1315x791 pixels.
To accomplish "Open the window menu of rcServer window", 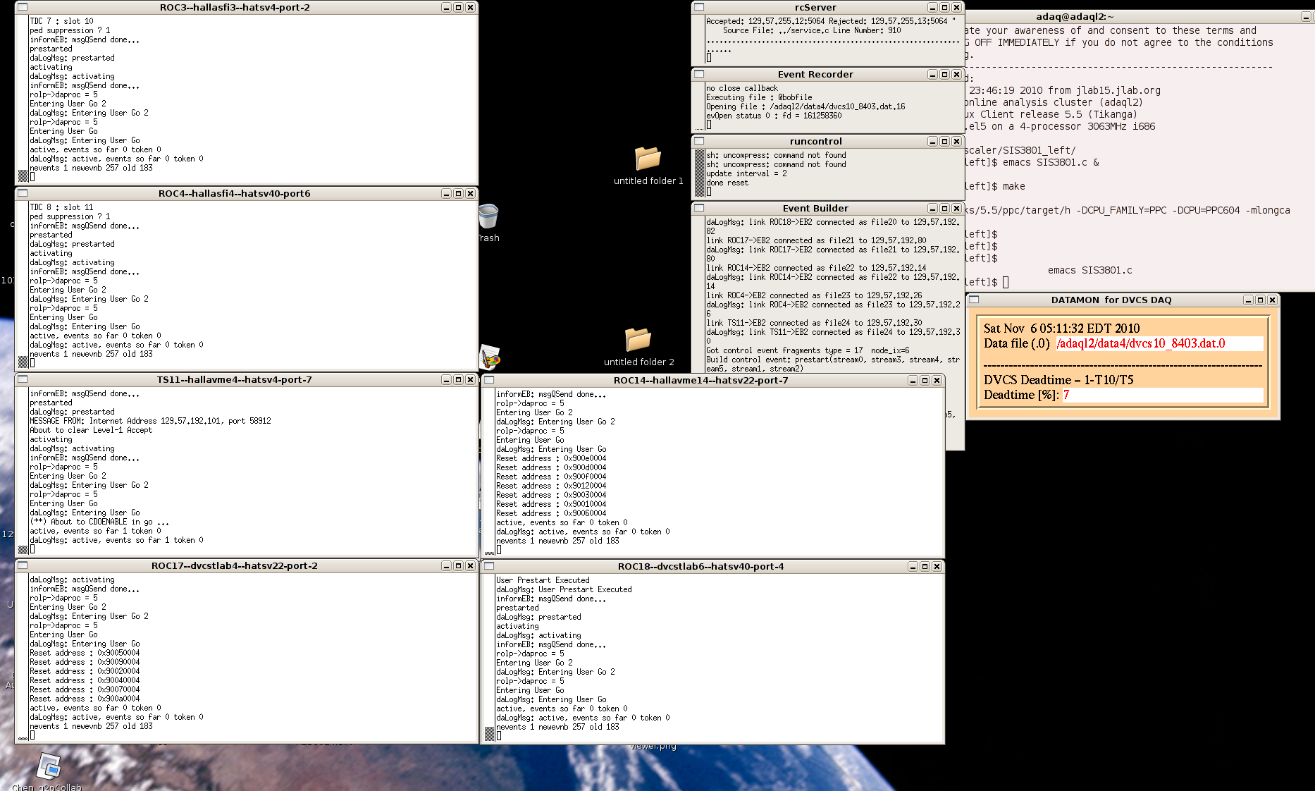I will pyautogui.click(x=699, y=7).
